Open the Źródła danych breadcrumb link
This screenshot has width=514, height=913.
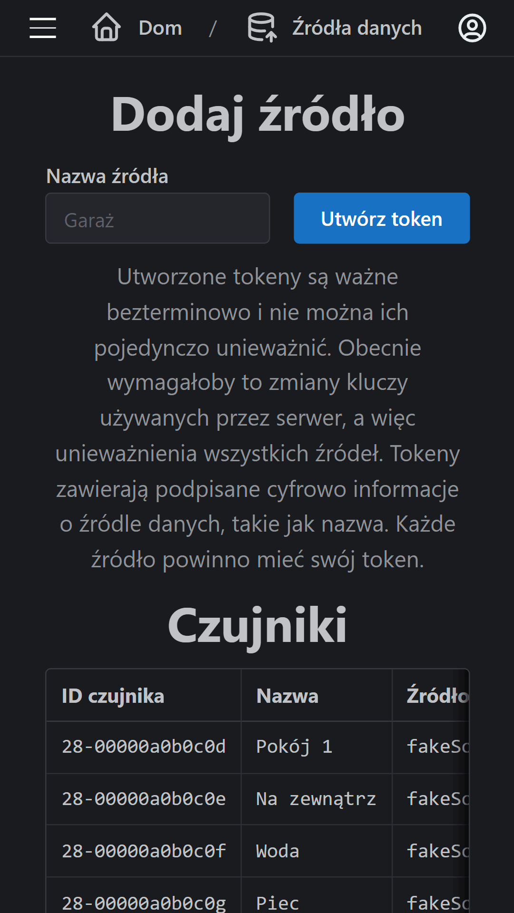357,28
